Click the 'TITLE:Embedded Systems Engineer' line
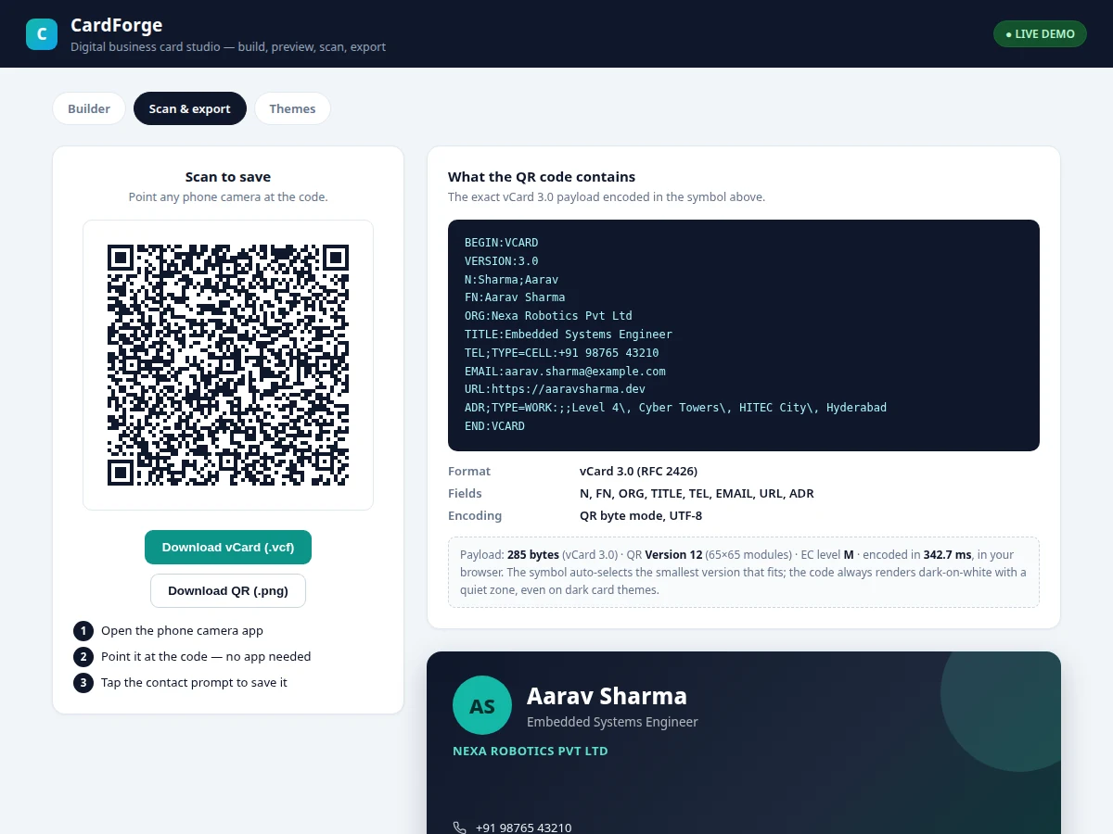Screen dimensions: 1113x834 [x=569, y=335]
